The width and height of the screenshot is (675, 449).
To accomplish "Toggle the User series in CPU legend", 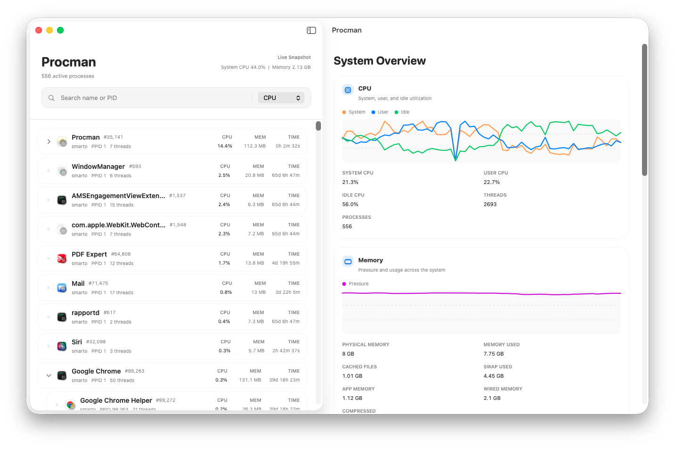I will (x=380, y=112).
